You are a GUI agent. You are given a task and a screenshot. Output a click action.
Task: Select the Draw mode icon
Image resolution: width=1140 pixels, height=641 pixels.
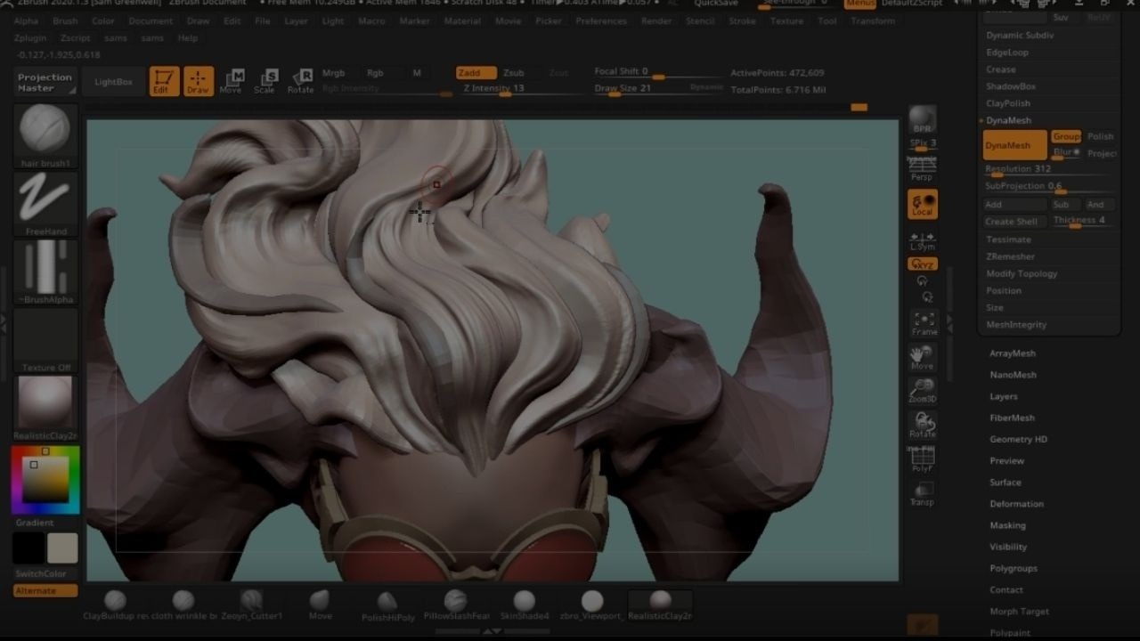[x=198, y=81]
